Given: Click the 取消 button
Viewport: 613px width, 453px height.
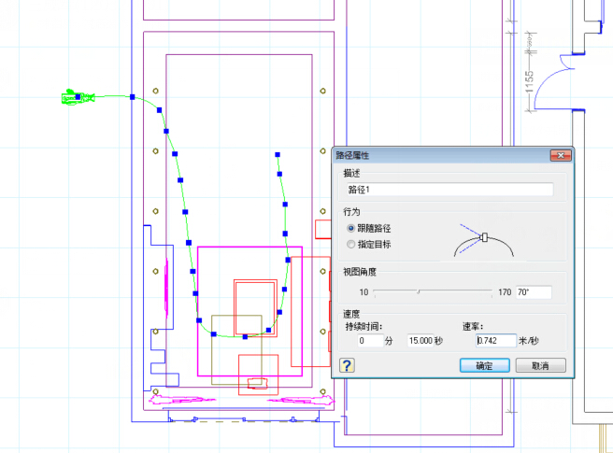Looking at the screenshot, I should (540, 365).
